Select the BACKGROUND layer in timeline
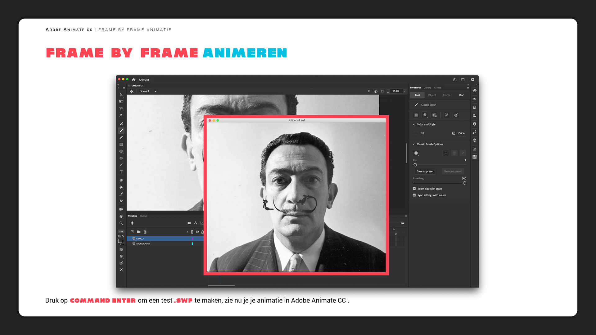The image size is (596, 335). (143, 244)
